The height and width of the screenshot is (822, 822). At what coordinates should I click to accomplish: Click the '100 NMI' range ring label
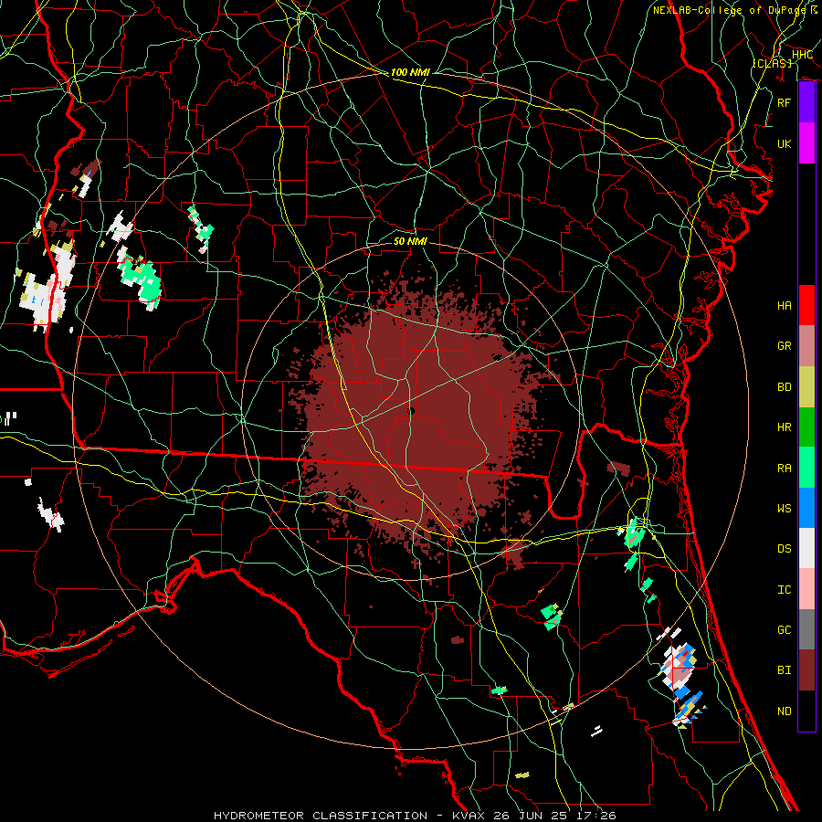click(x=410, y=72)
